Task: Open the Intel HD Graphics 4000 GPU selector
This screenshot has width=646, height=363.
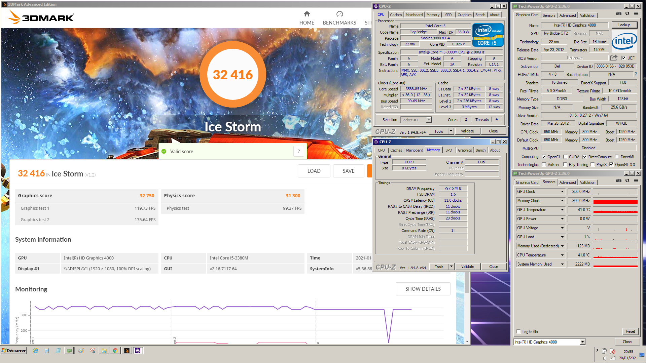Action: pos(549,342)
